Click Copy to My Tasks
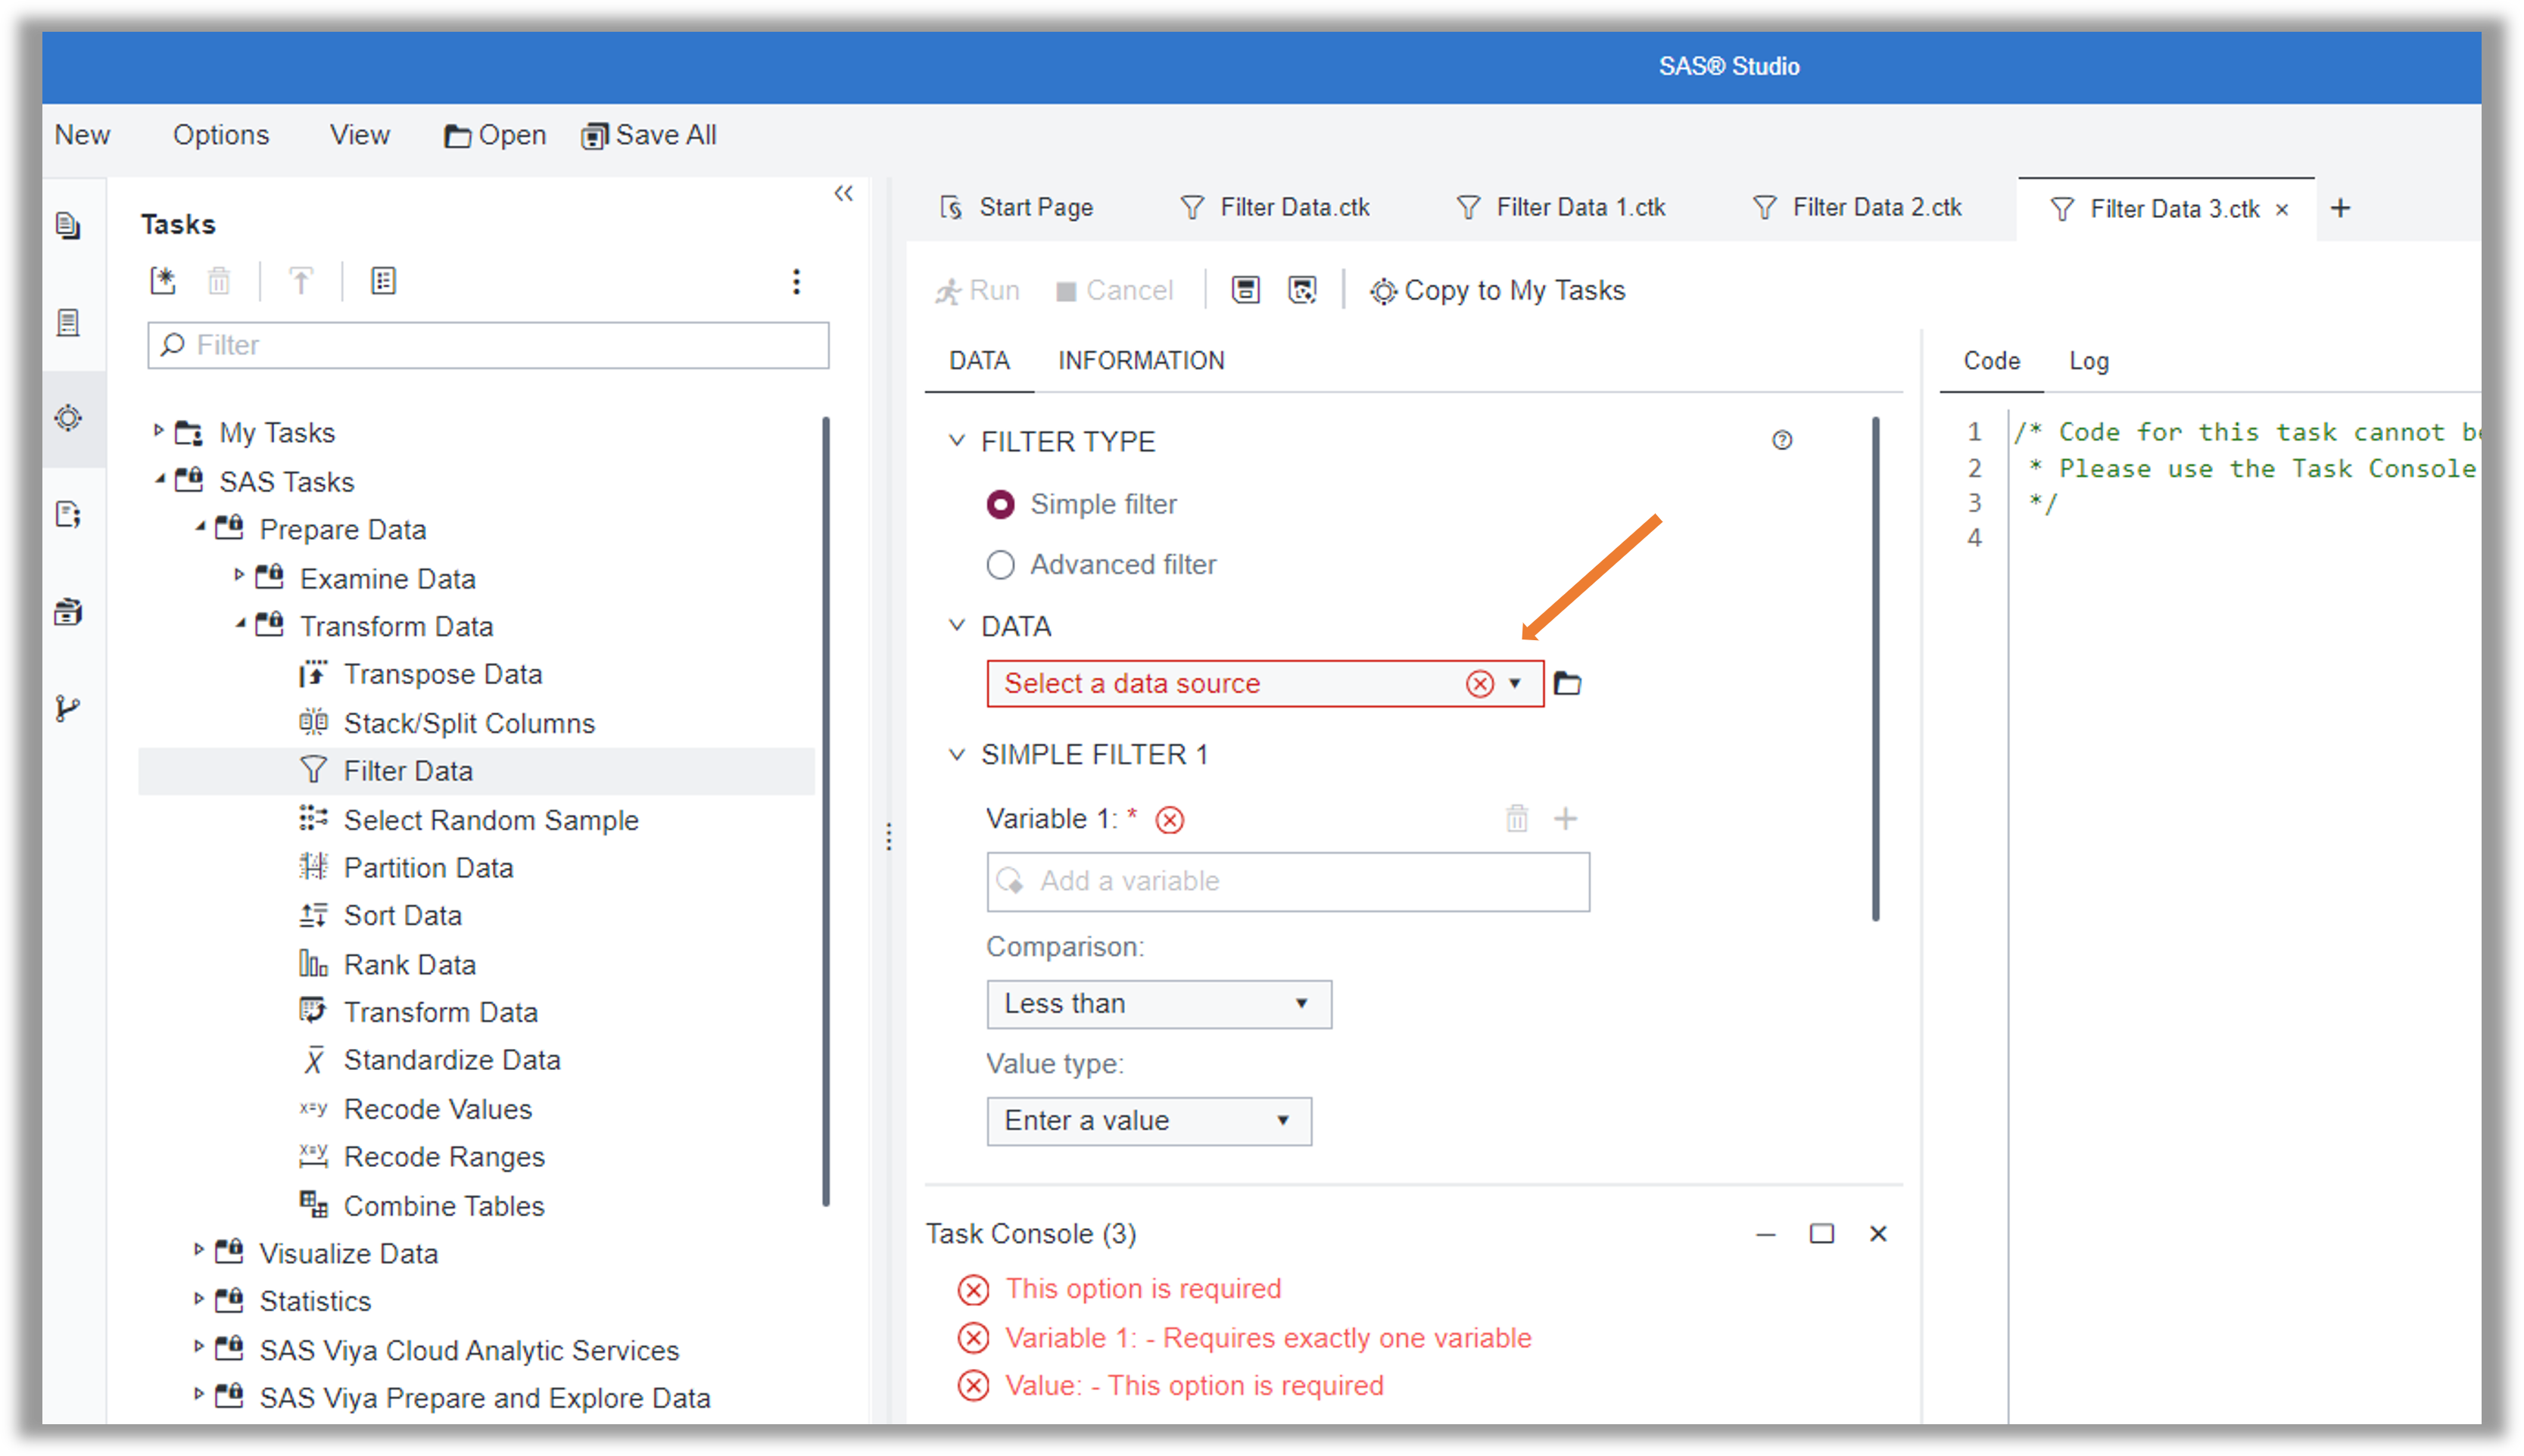 (x=1497, y=290)
